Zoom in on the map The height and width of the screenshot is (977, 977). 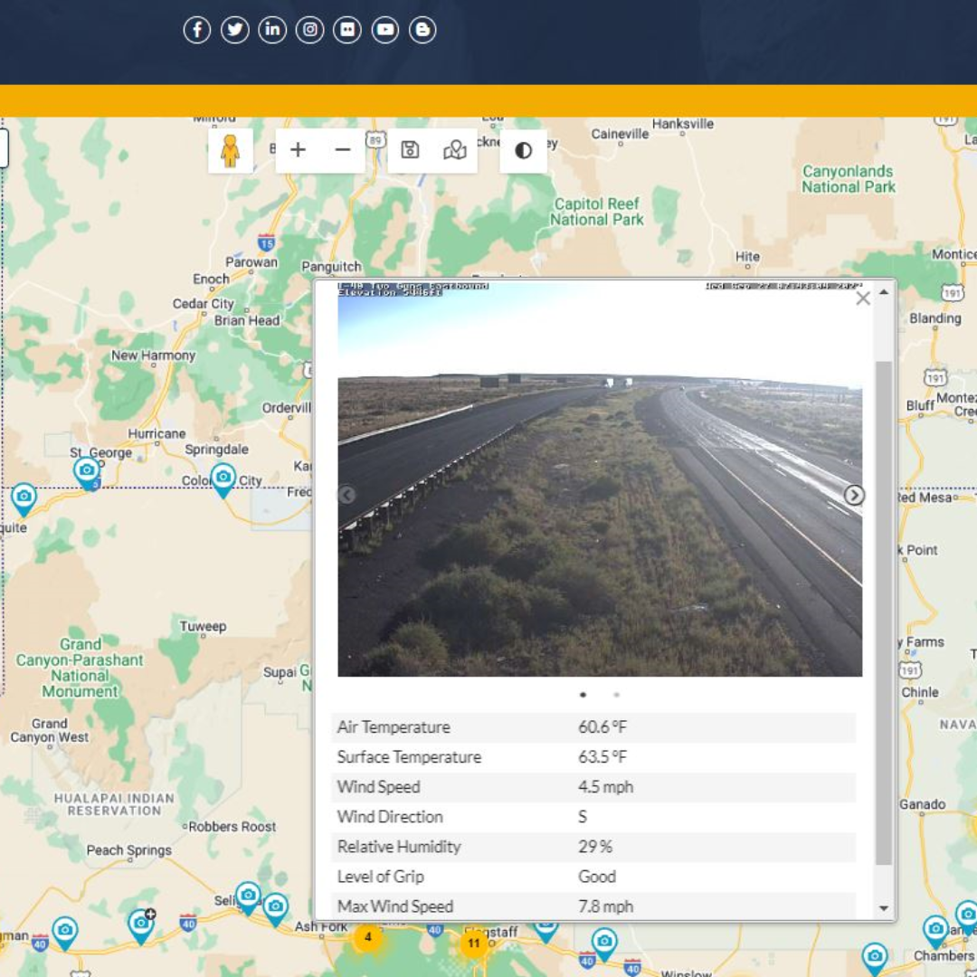point(298,149)
